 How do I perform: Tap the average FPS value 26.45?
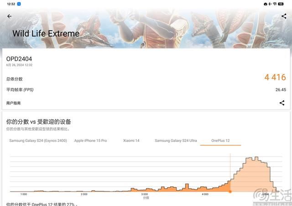pyautogui.click(x=280, y=90)
